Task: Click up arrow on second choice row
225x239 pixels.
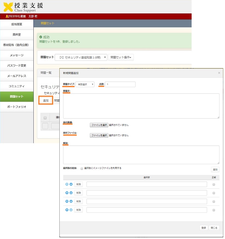Action: pyautogui.click(x=67, y=193)
